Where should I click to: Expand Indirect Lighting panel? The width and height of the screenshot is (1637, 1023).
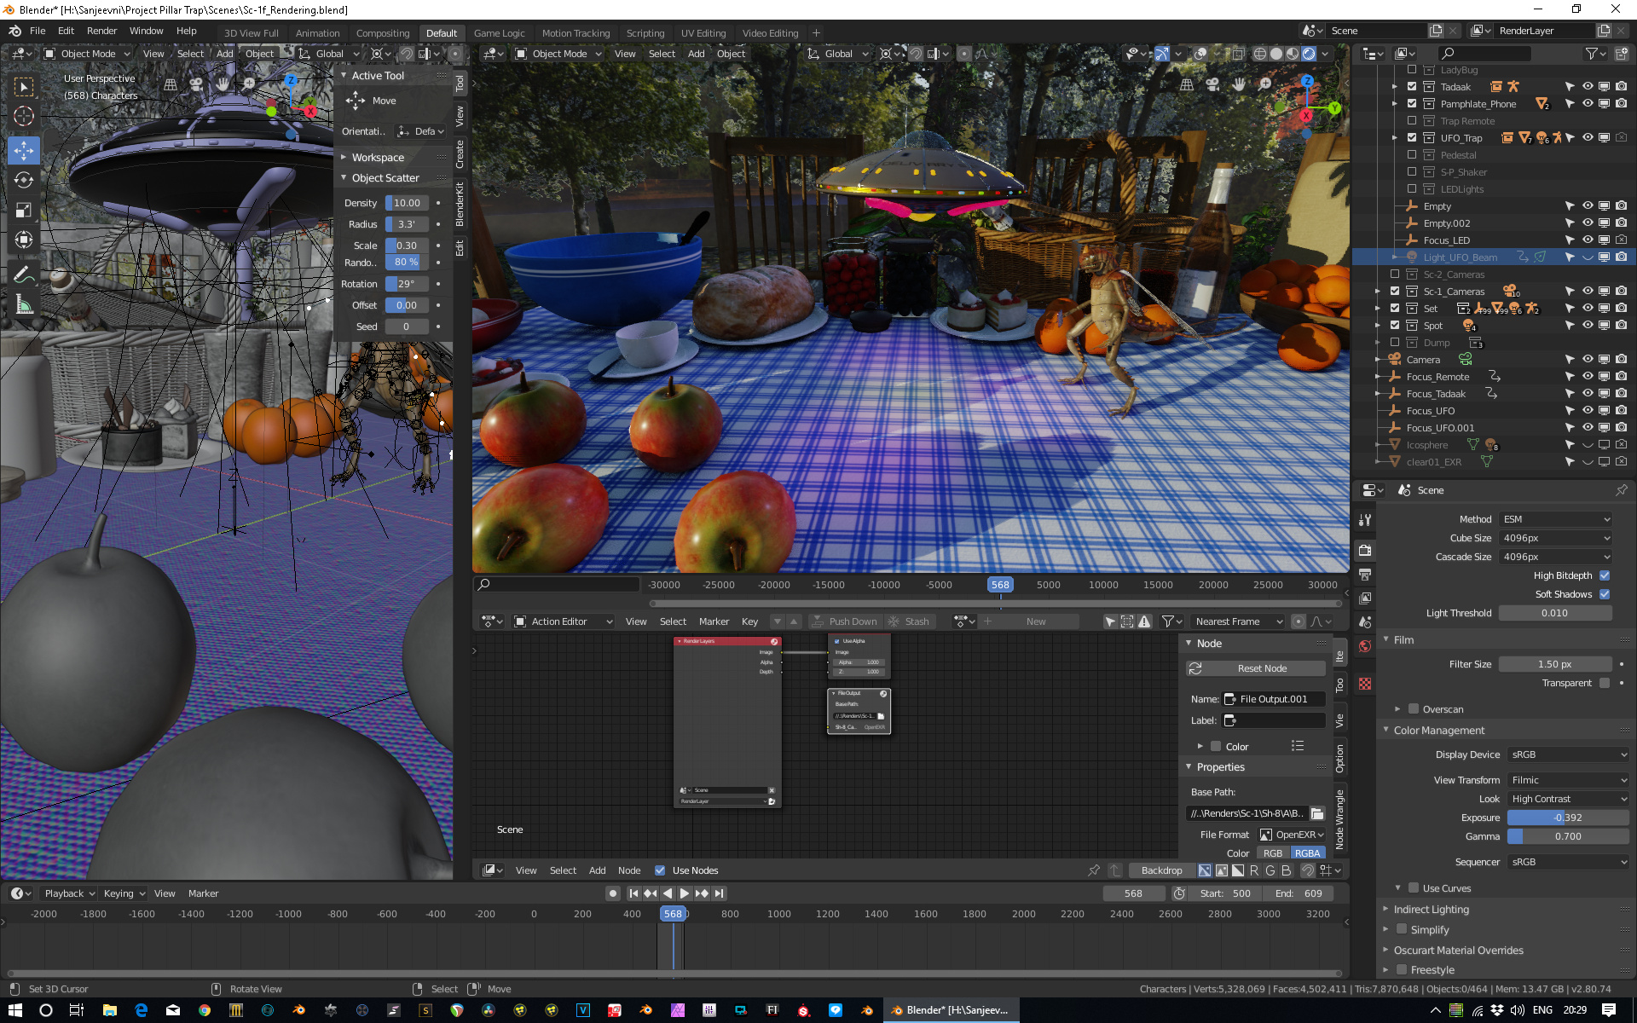pos(1431,910)
